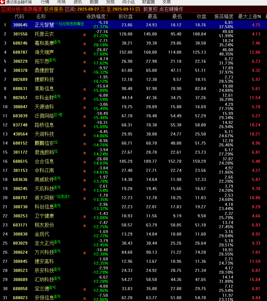
Task: Click the K marker on 海天瑞声 row
Action: coord(85,53)
